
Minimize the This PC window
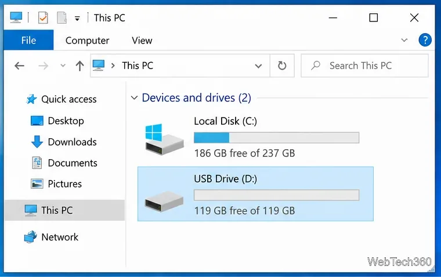(x=332, y=18)
